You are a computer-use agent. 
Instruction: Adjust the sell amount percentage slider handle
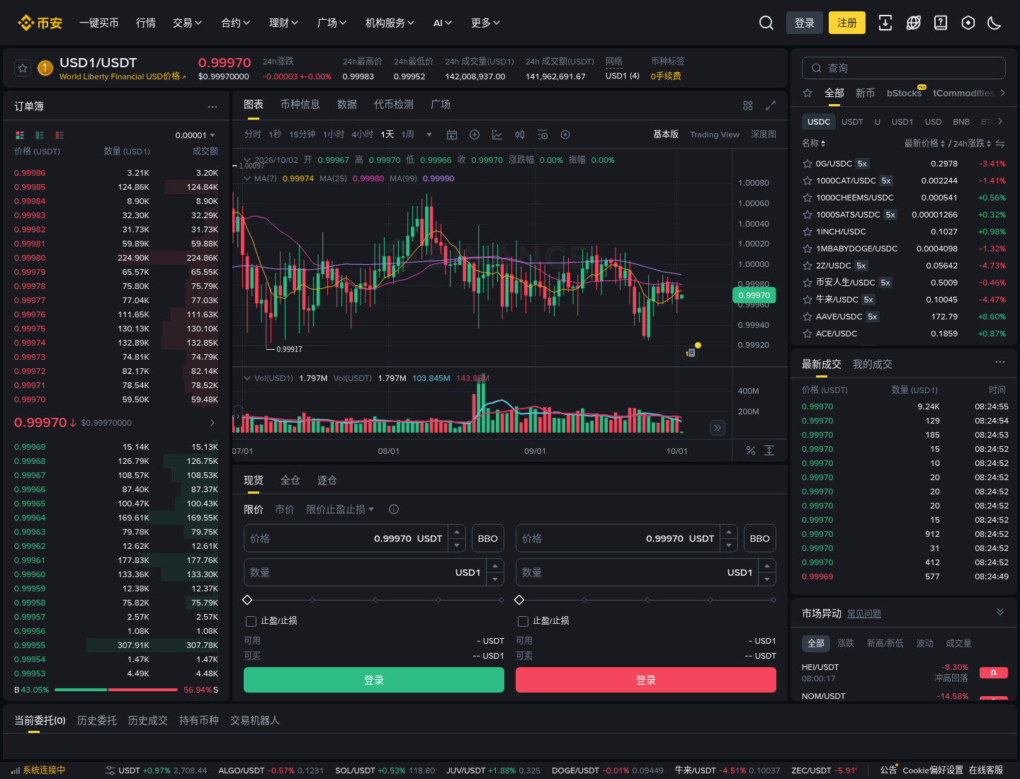pyautogui.click(x=519, y=600)
